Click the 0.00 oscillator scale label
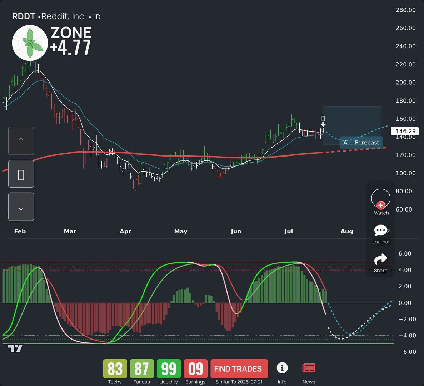424x386 pixels. point(405,303)
